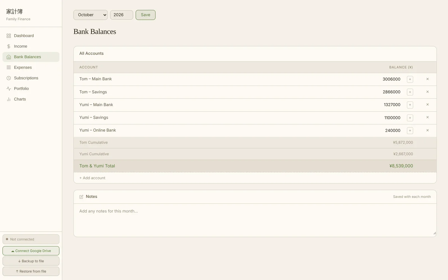Open the Dashboard page
The width and height of the screenshot is (448, 280).
click(31, 36)
